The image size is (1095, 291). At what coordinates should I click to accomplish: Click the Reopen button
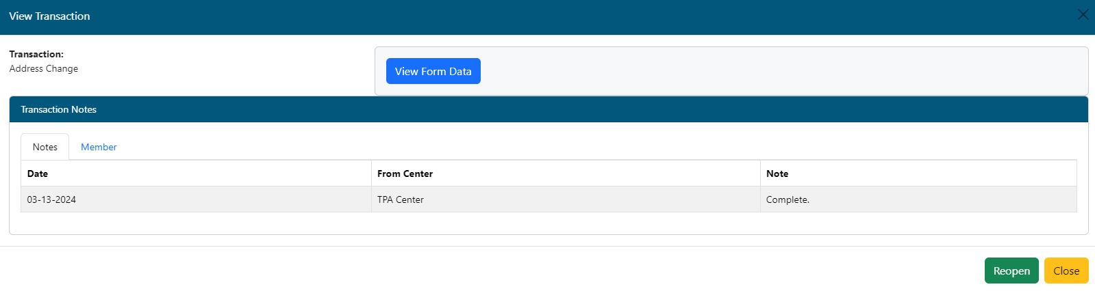pyautogui.click(x=1011, y=271)
